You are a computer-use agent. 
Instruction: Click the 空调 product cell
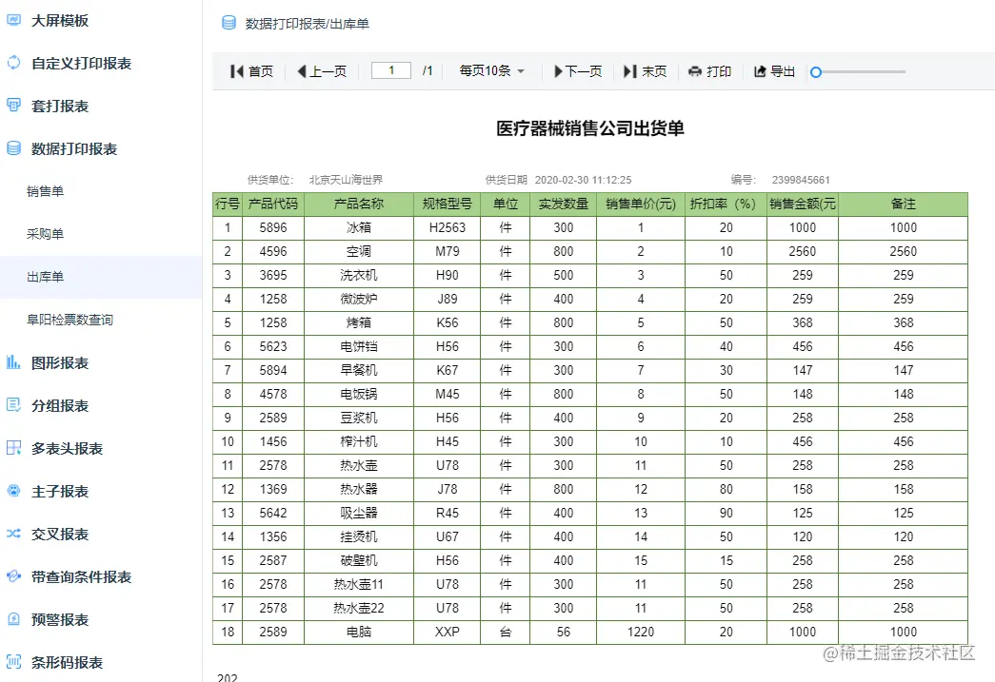(359, 252)
